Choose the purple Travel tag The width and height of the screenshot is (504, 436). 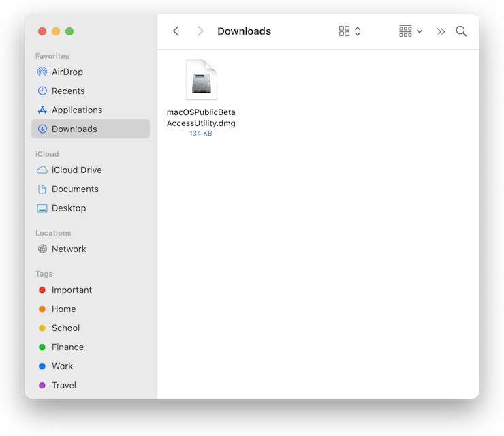tap(64, 386)
